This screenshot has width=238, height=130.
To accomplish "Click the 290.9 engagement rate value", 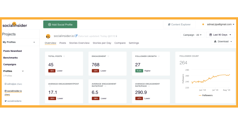I will tap(141, 92).
